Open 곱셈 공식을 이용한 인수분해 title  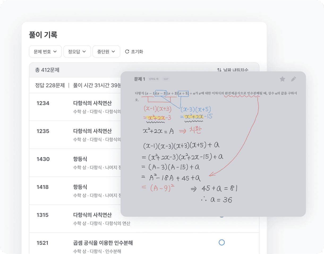[x=103, y=243]
